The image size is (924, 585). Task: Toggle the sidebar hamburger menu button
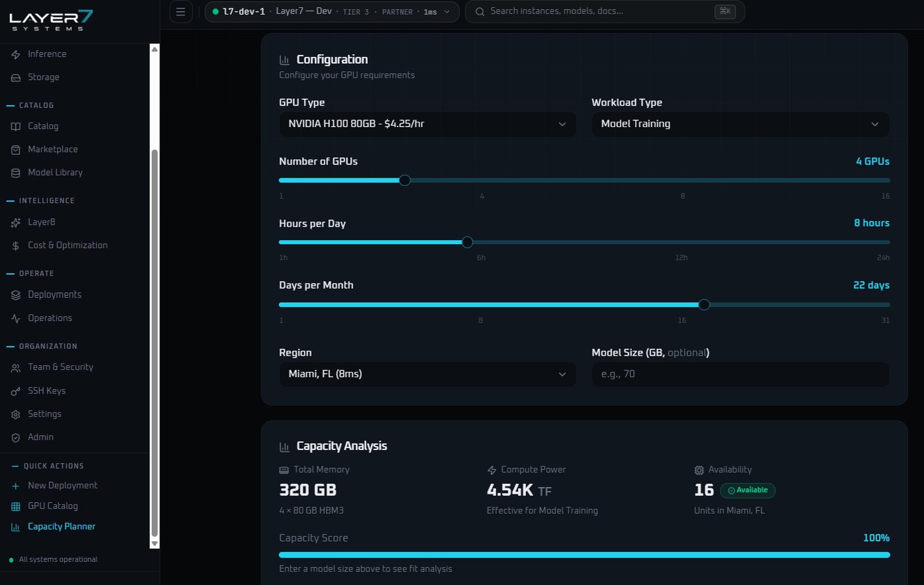point(181,12)
